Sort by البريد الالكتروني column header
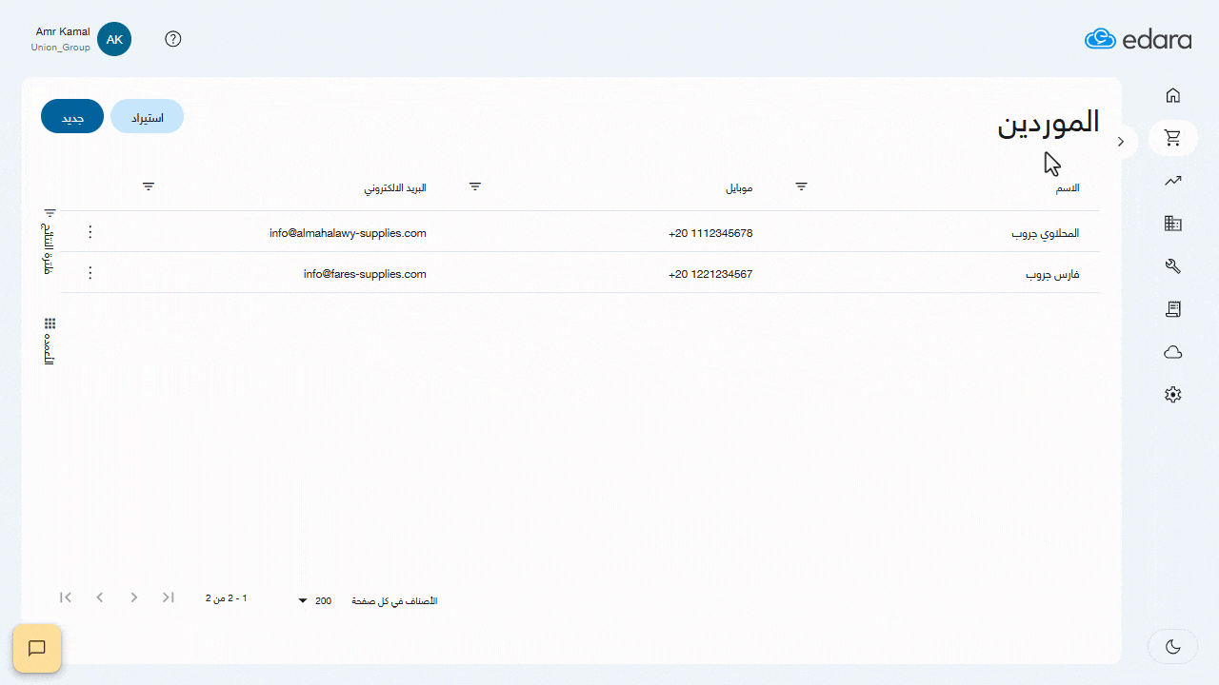1219x685 pixels. pos(395,187)
